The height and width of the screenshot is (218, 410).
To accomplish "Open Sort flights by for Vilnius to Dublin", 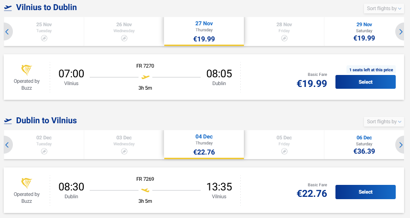I will [384, 8].
